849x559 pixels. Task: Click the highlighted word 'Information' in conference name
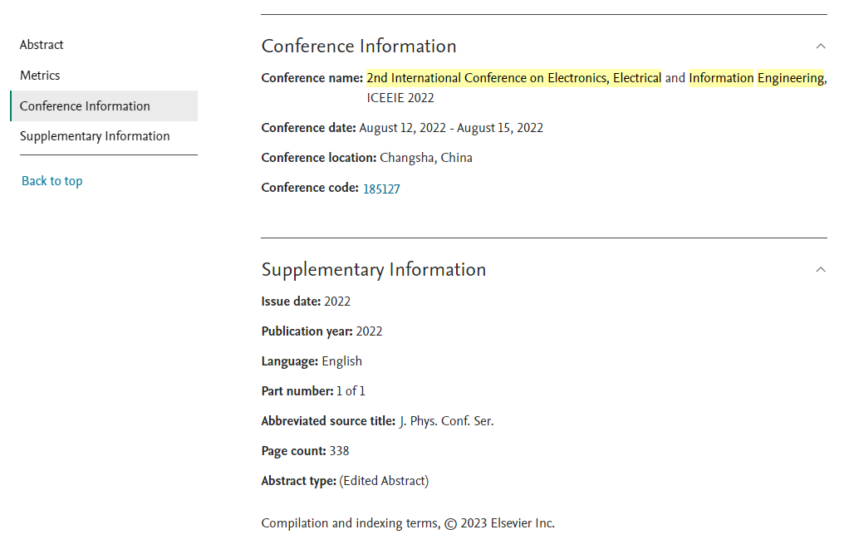click(x=721, y=78)
